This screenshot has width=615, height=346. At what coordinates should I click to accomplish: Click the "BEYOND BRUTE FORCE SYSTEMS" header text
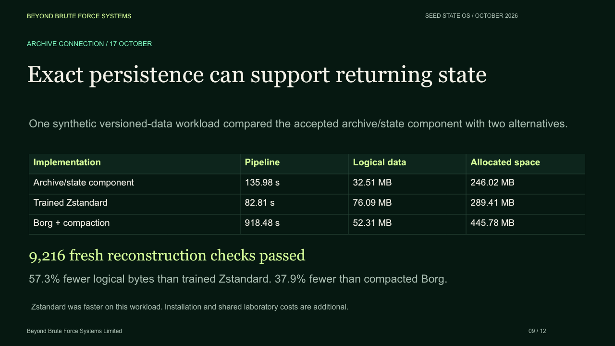point(79,16)
